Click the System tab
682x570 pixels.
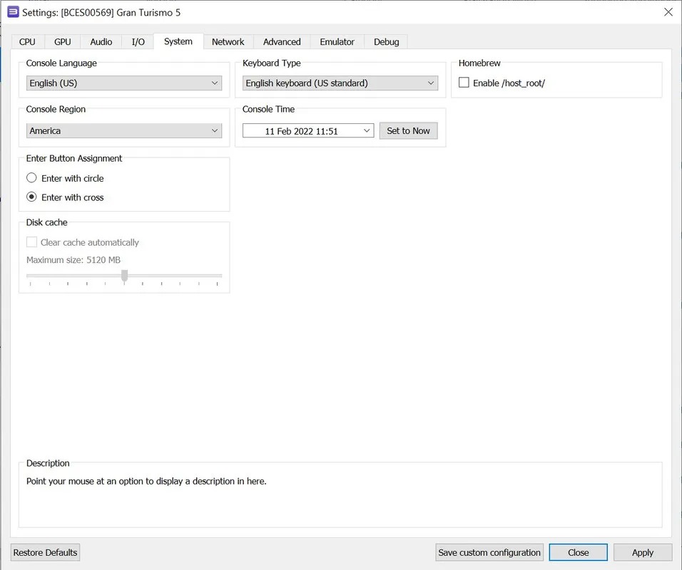point(178,41)
